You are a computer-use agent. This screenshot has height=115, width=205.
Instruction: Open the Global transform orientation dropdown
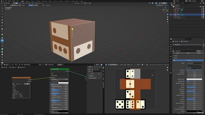(78, 3)
